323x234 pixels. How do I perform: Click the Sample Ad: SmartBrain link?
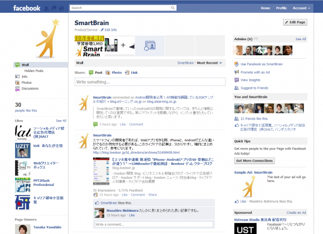coord(253,173)
